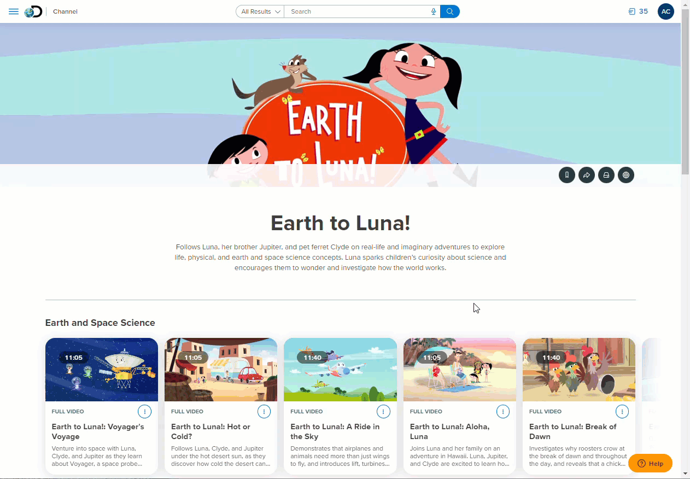Viewport: 690px width, 479px height.
Task: Print the page with the printer icon
Action: click(x=606, y=175)
